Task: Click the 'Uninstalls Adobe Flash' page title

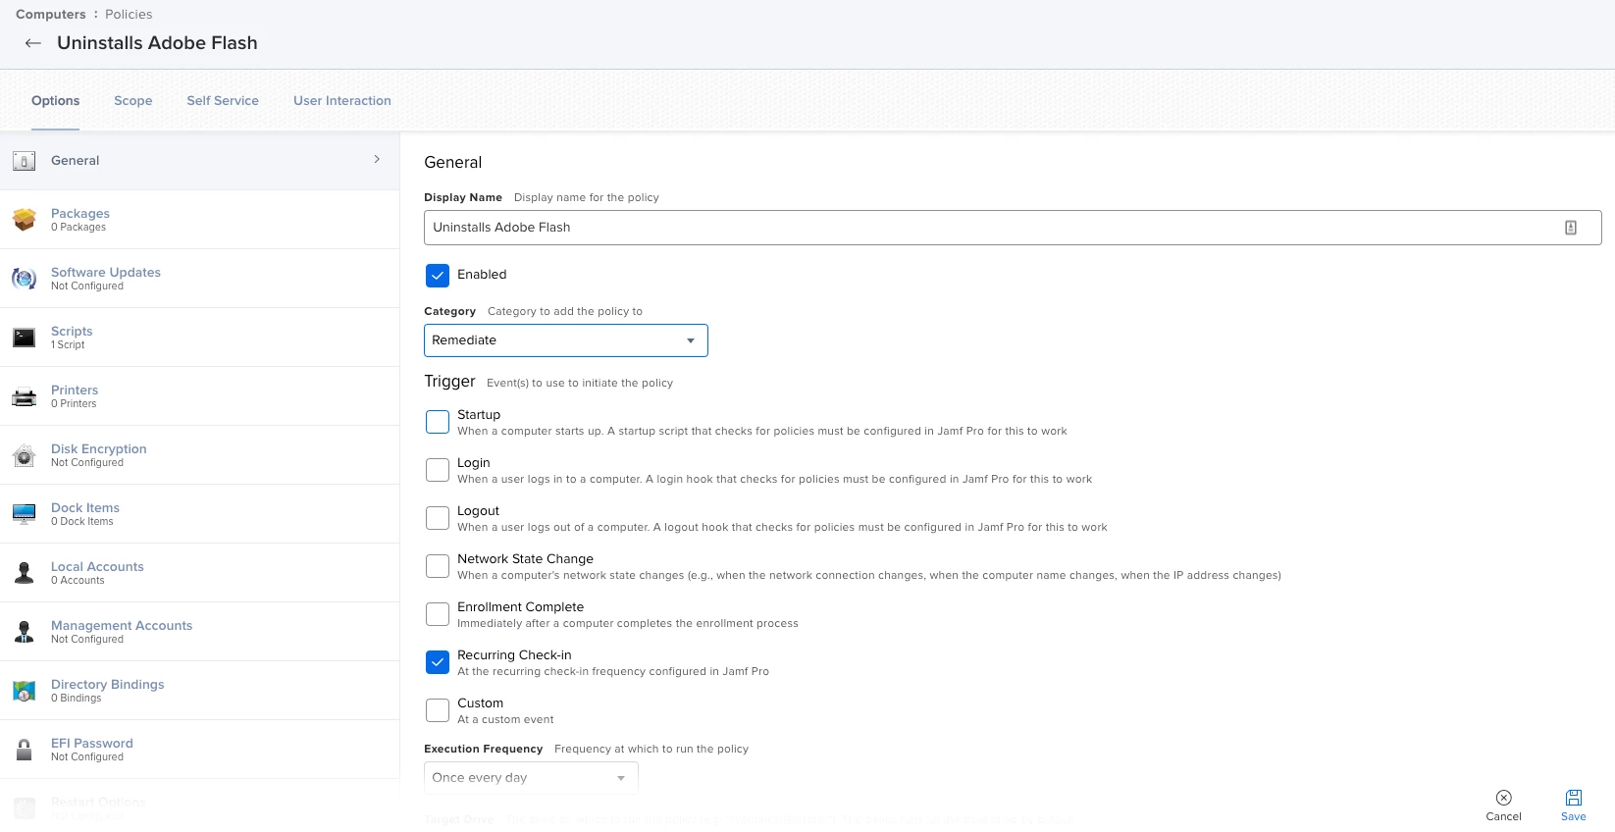Action: [157, 43]
